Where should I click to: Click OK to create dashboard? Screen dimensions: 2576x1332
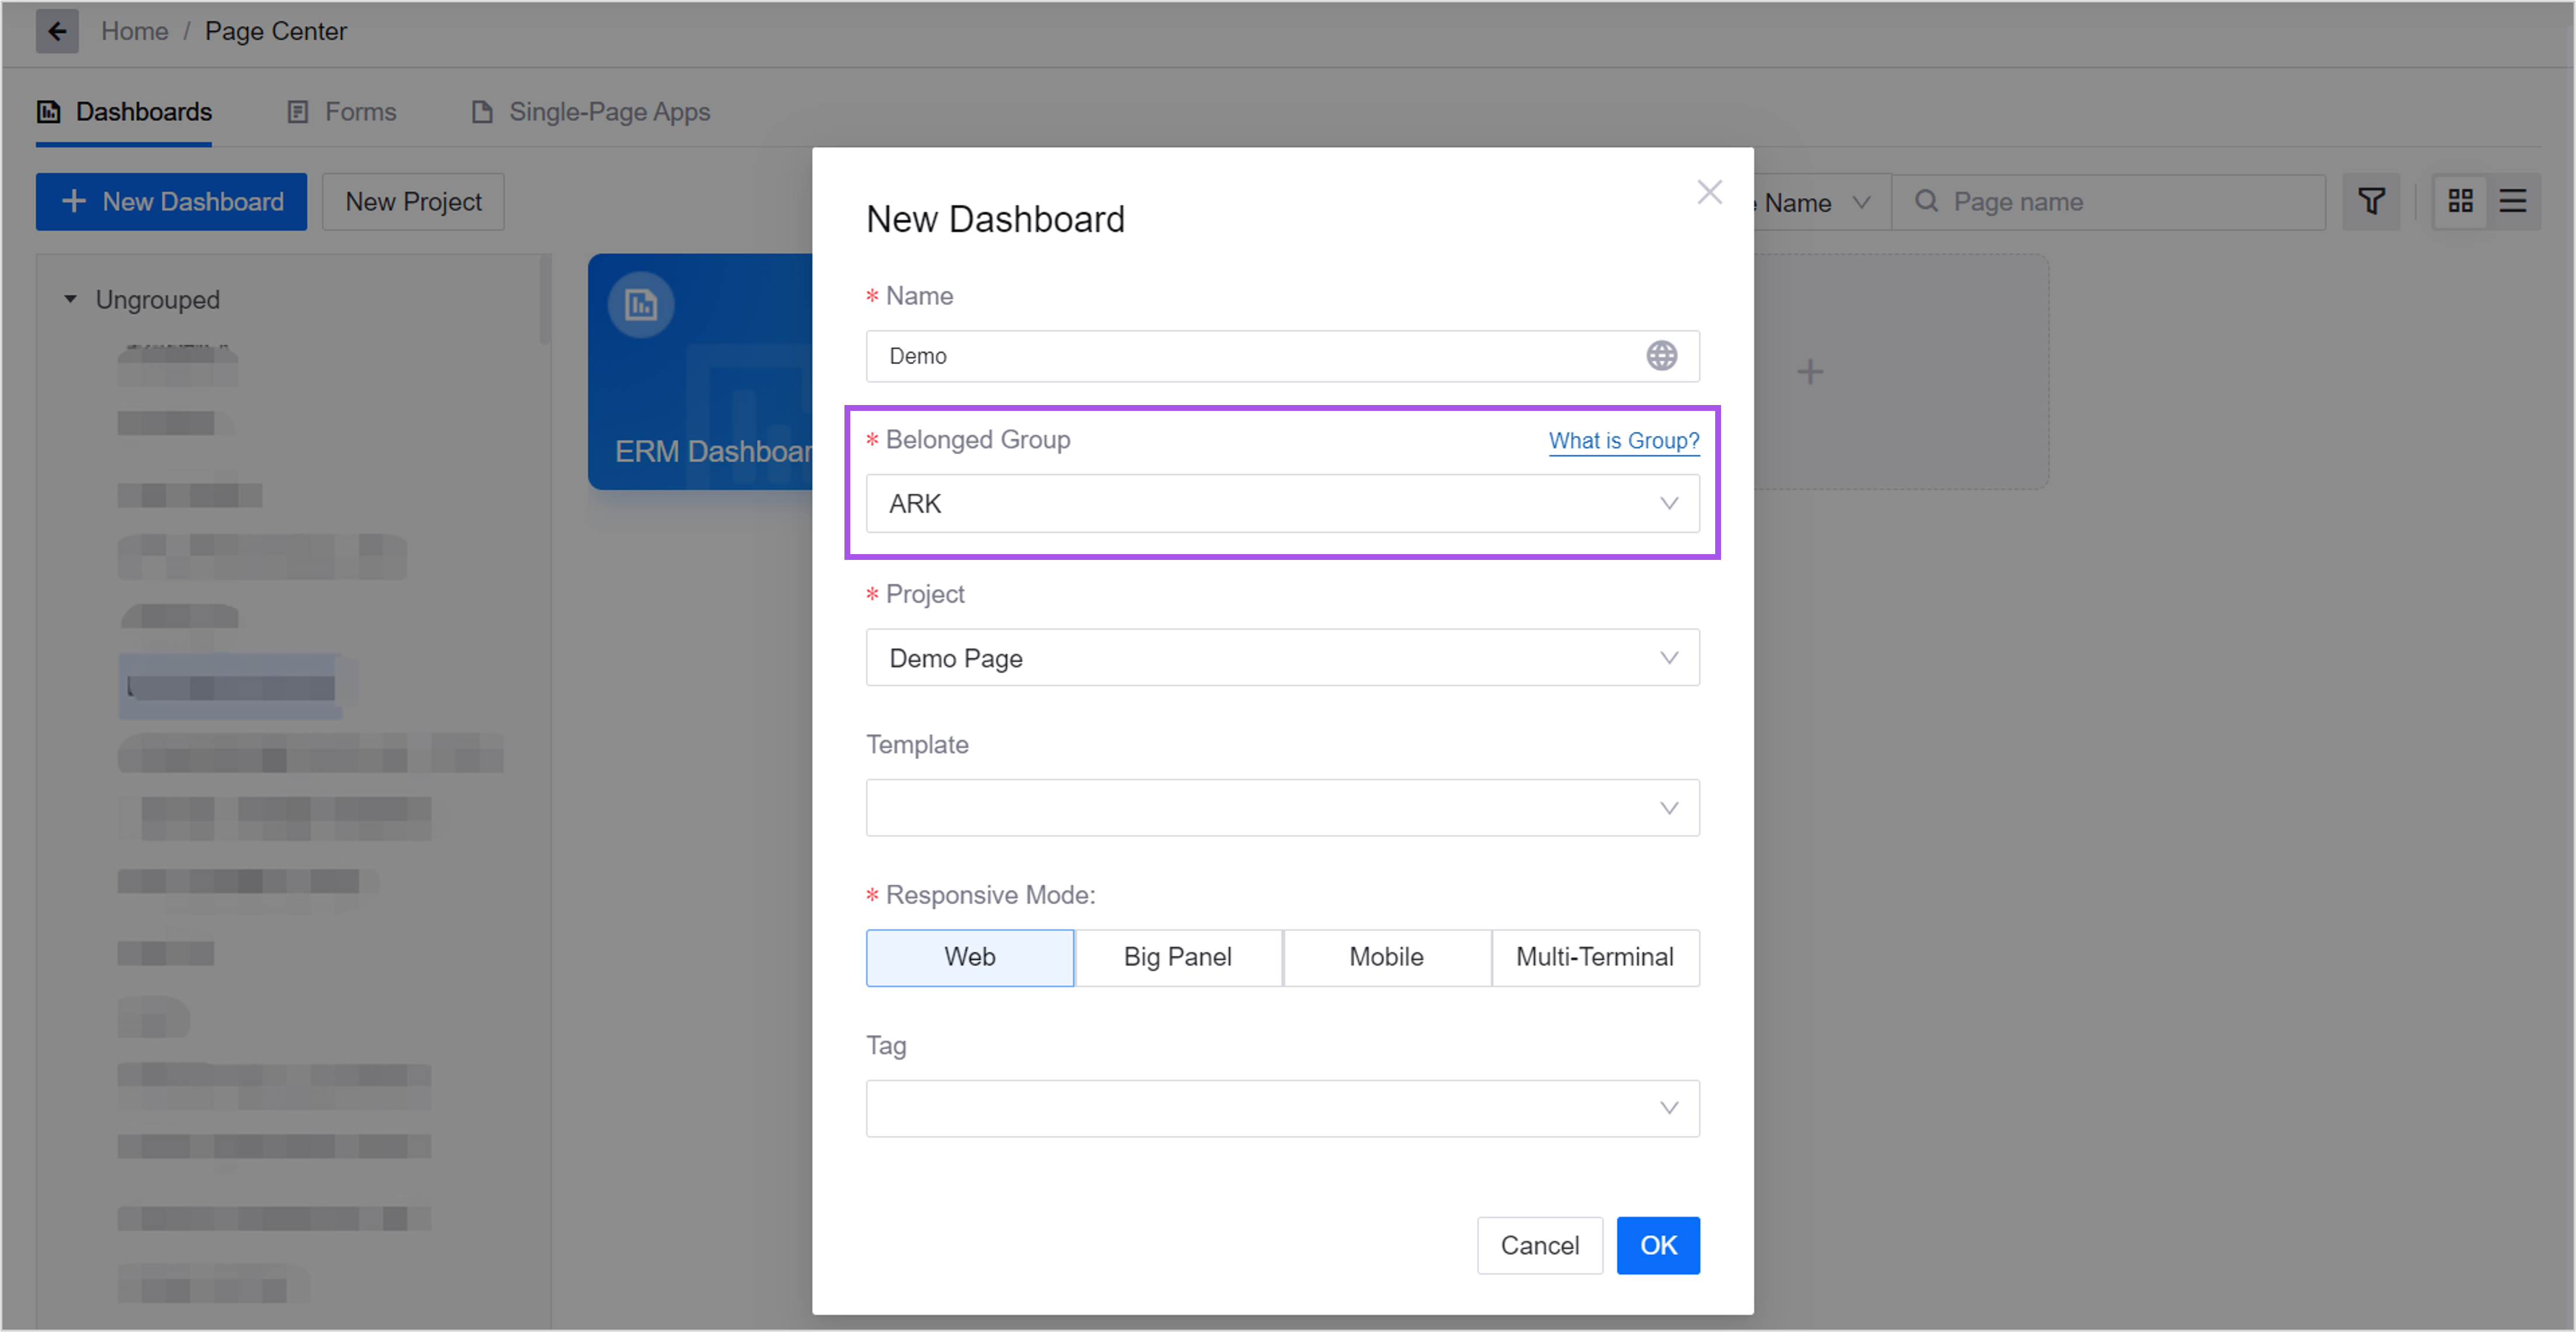point(1657,1246)
